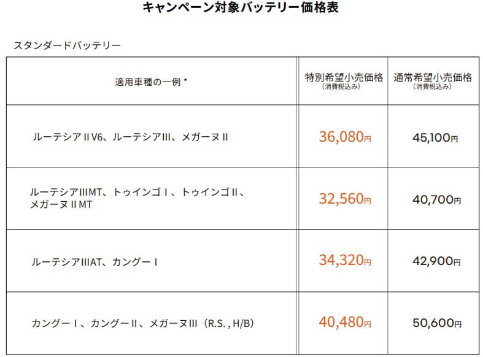
Task: Click the 36,080円 special price
Action: (345, 137)
